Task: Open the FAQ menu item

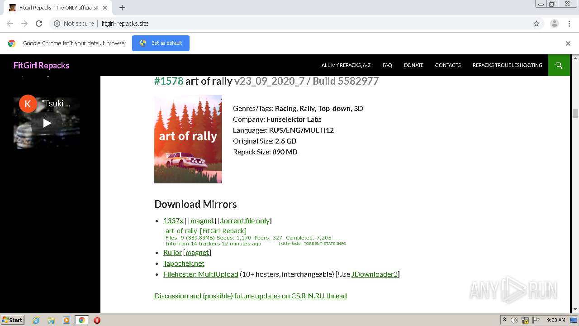Action: pyautogui.click(x=387, y=65)
